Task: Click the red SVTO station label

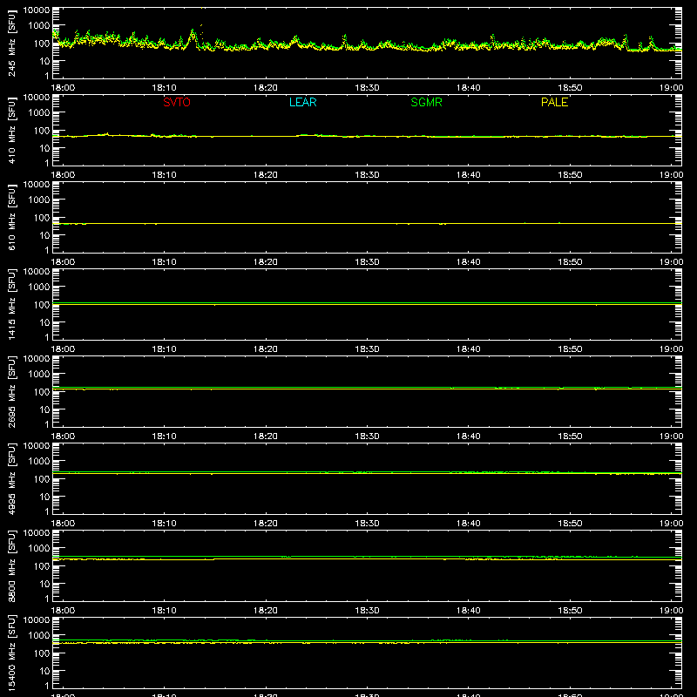Action: pyautogui.click(x=177, y=102)
